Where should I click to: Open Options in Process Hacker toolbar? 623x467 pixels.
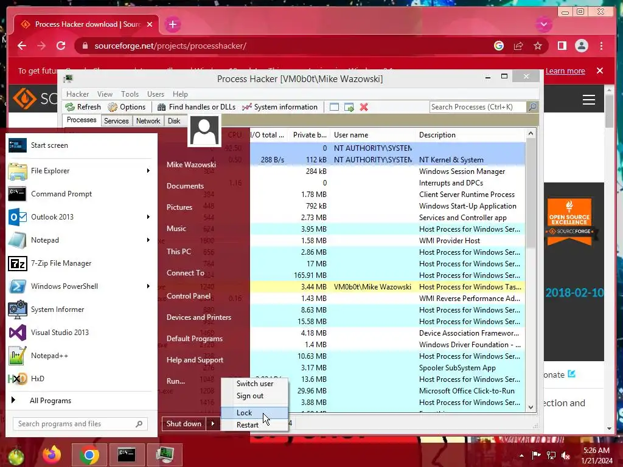tap(127, 107)
